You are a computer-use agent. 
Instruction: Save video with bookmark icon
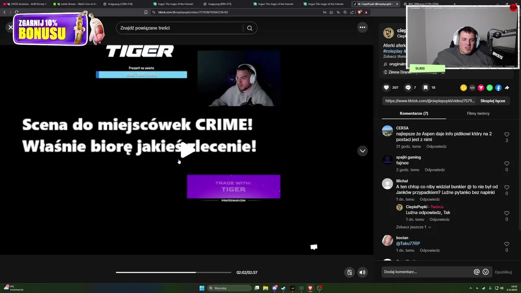425,87
